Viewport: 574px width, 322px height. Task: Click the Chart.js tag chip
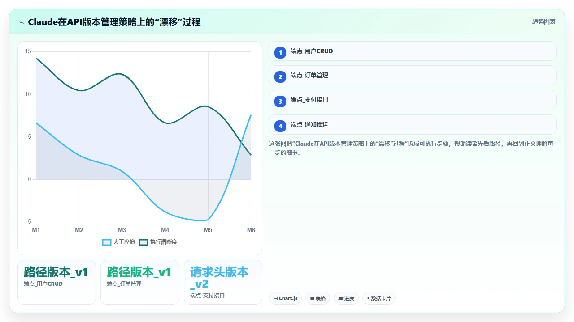(x=285, y=298)
